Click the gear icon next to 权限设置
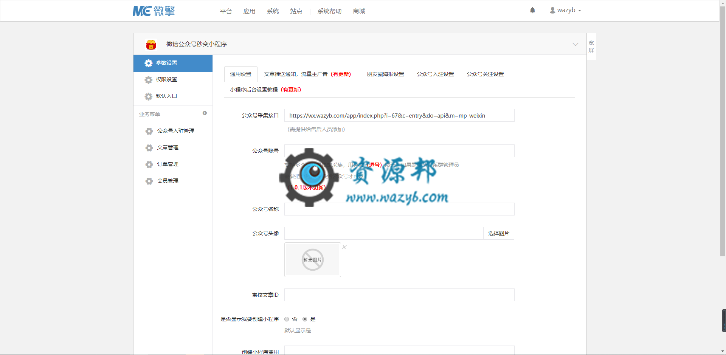 [149, 80]
